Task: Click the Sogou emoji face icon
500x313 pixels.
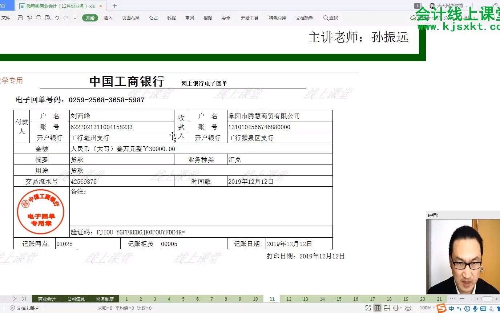Action: point(467,309)
